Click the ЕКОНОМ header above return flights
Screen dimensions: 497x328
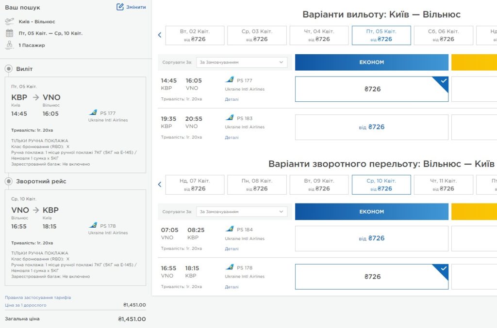372,212
